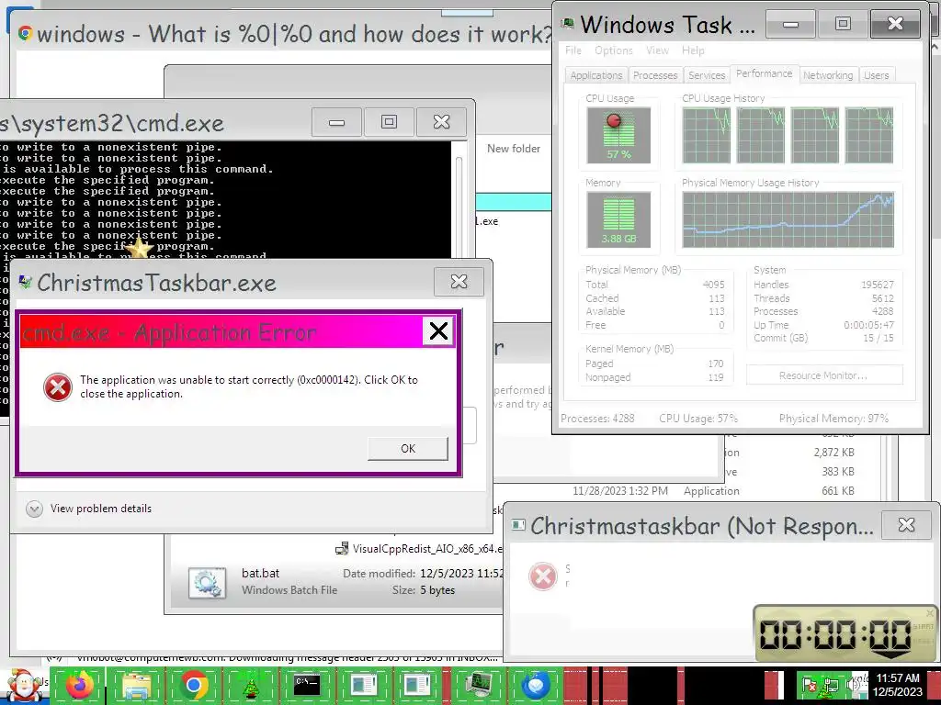Click the red error icon in the cmd.exe error dialog
The image size is (941, 705).
(58, 386)
